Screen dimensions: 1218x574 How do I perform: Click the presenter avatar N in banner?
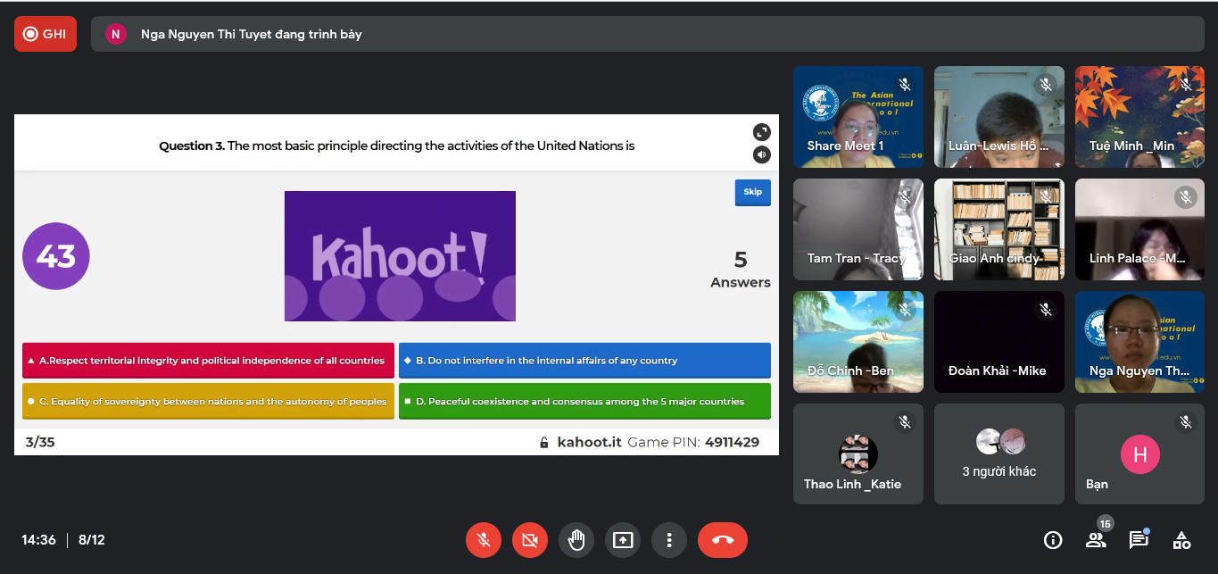(115, 34)
